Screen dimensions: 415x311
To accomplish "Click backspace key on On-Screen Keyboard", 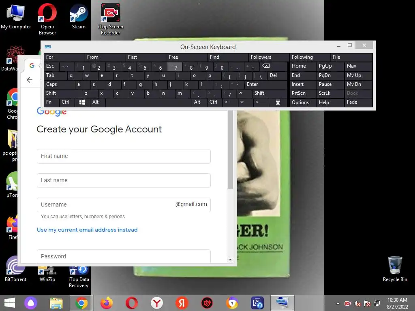I will click(x=273, y=66).
